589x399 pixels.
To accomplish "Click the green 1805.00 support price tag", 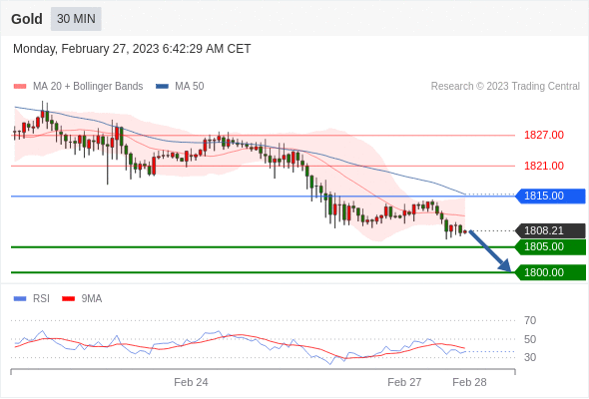I will point(550,247).
